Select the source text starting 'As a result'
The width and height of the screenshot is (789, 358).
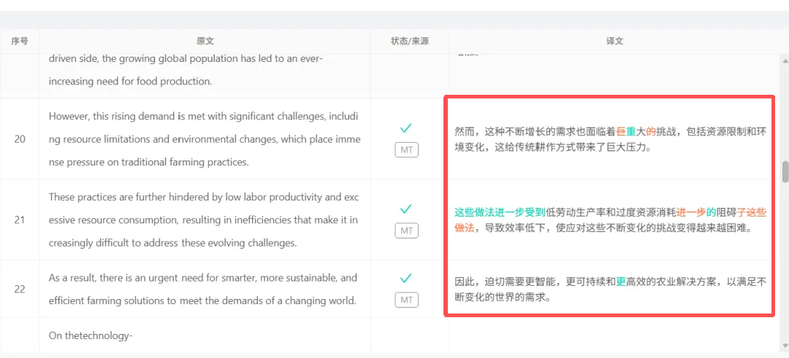click(202, 289)
